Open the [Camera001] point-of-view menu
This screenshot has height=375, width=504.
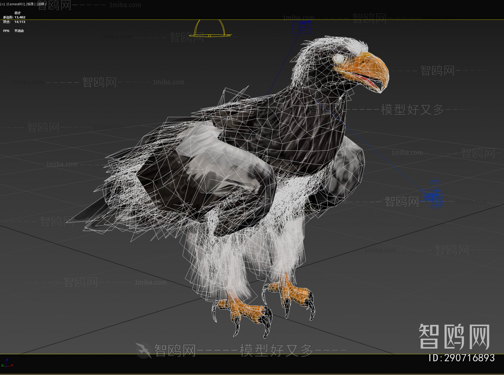pyautogui.click(x=15, y=4)
